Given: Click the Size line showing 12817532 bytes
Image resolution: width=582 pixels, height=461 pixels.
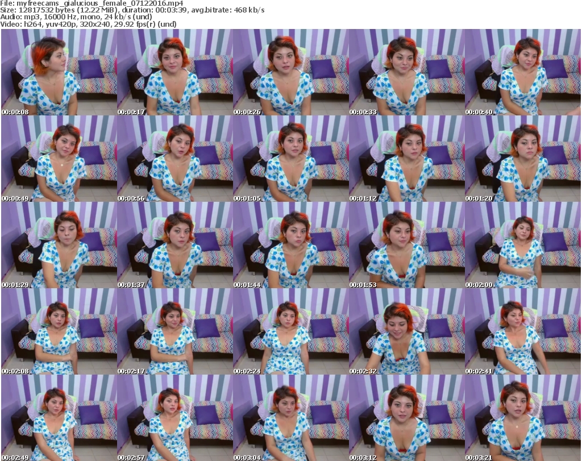Looking at the screenshot, I should pos(132,10).
